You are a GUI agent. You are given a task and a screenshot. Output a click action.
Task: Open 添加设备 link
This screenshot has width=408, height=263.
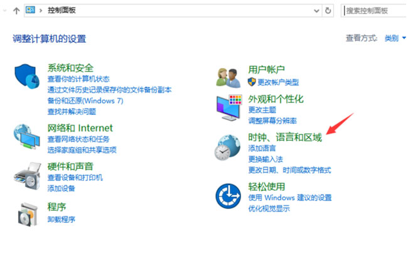point(61,188)
